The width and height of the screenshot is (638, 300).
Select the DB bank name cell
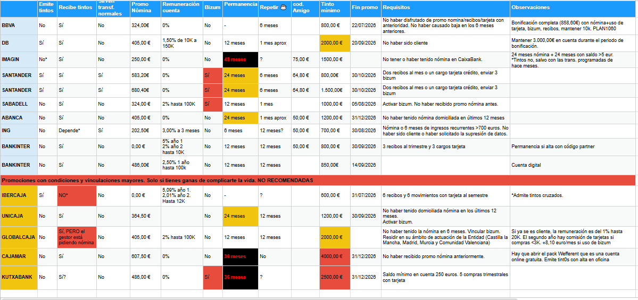pos(19,43)
